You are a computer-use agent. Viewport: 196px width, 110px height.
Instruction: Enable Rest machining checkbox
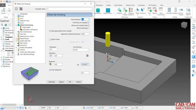[89, 28]
